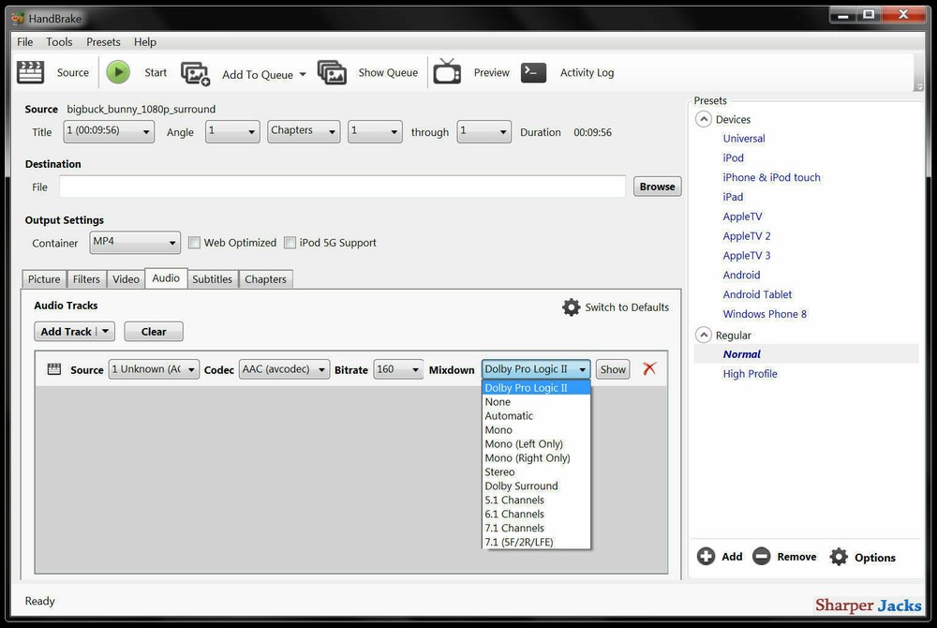937x628 pixels.
Task: Open the audio Codec dropdown
Action: click(283, 368)
